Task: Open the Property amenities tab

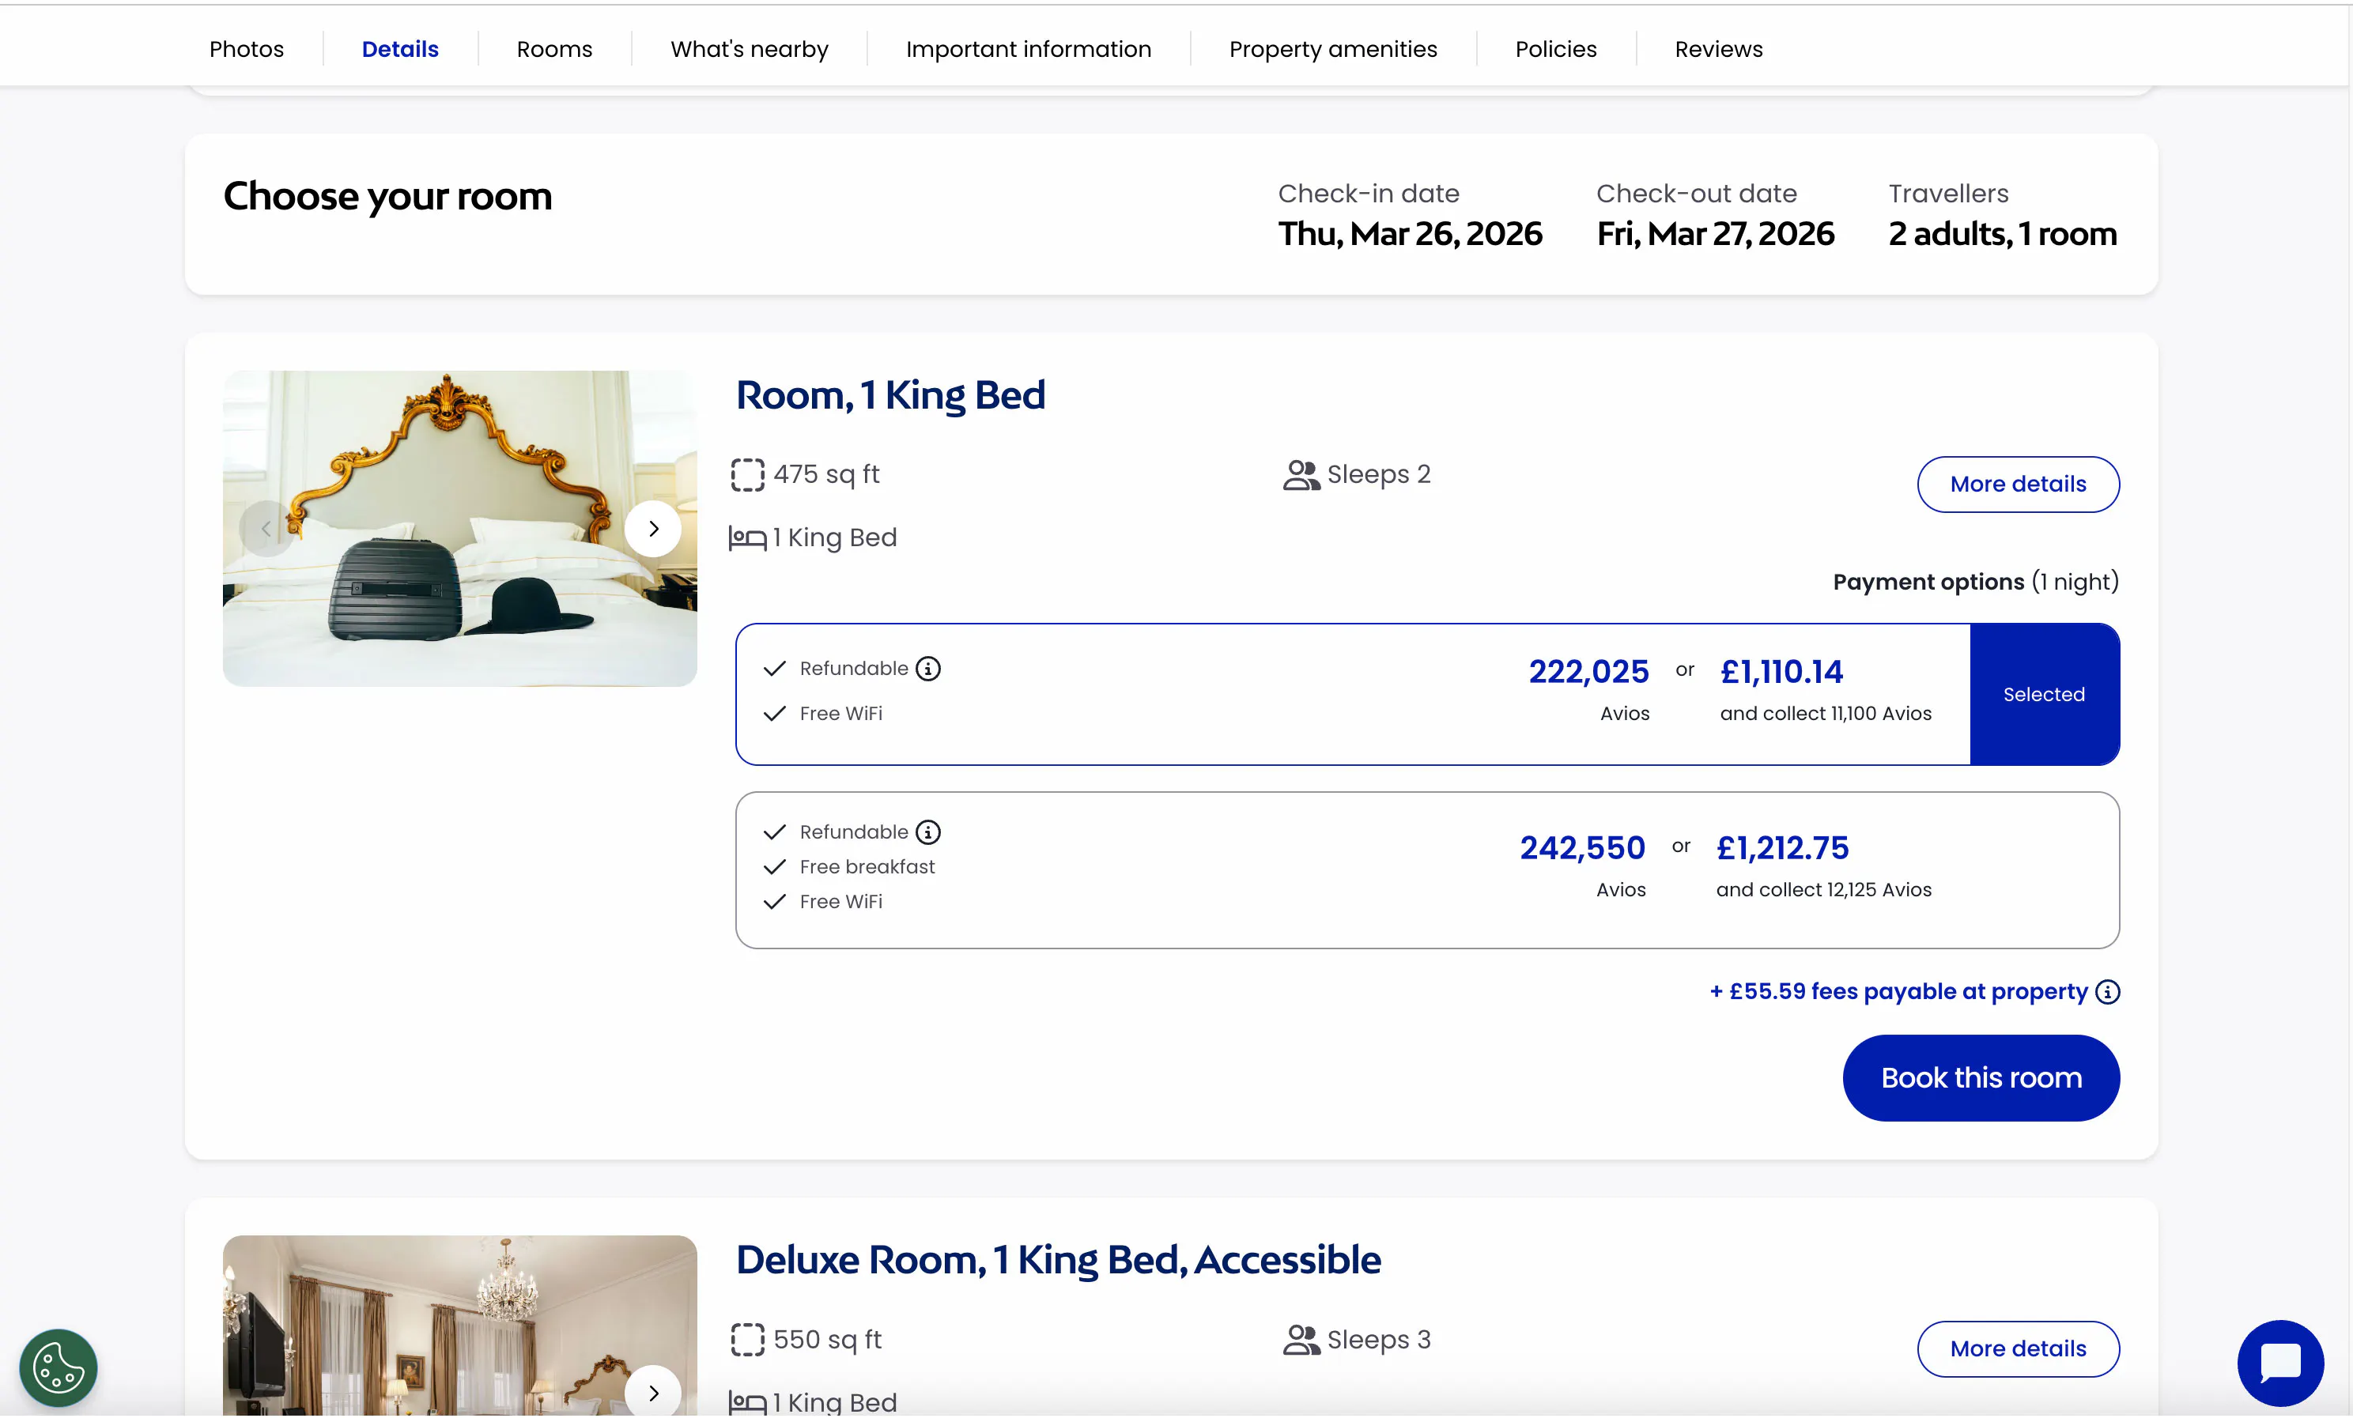Action: [1332, 49]
